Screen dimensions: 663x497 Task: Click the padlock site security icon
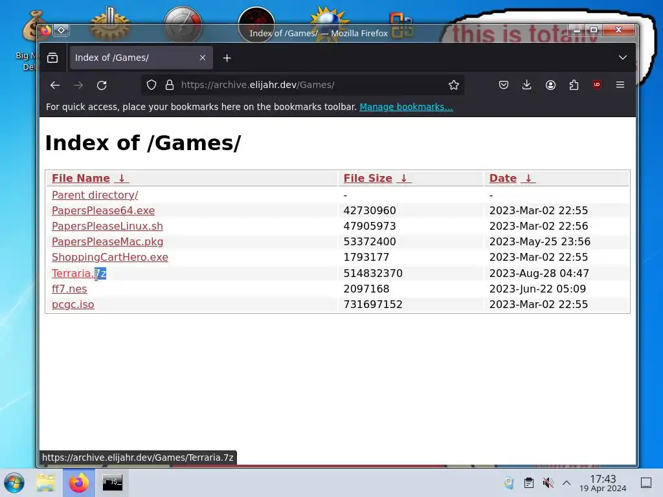(x=170, y=85)
